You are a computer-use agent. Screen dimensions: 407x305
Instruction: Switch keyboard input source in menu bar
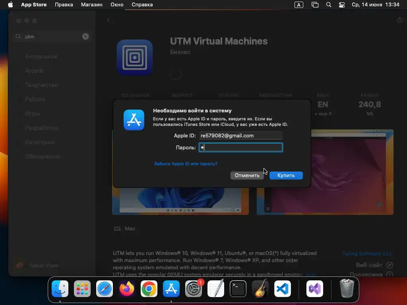click(x=299, y=5)
